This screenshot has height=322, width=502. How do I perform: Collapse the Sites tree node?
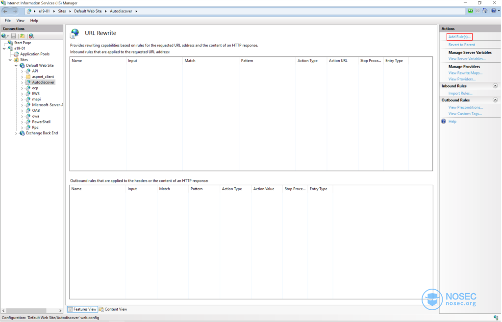tap(10, 60)
